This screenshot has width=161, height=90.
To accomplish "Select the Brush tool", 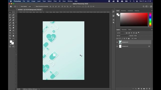I will coord(10,23).
